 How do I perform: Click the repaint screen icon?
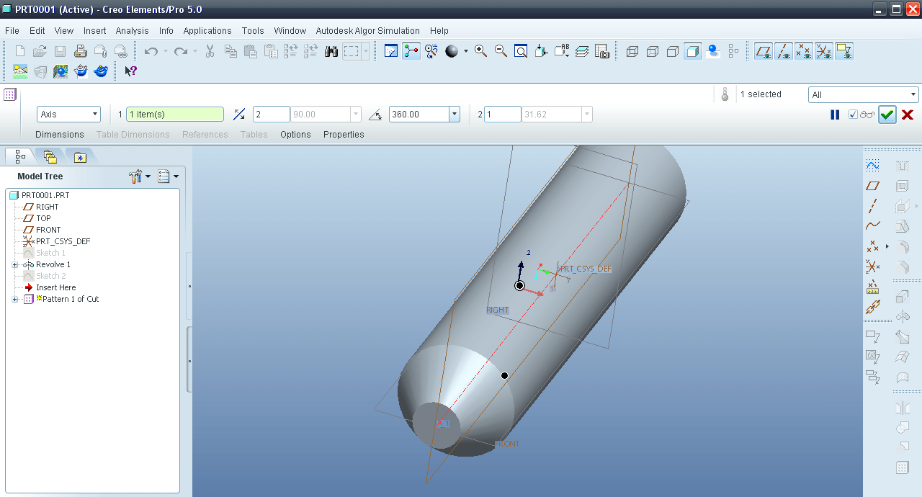coord(391,51)
